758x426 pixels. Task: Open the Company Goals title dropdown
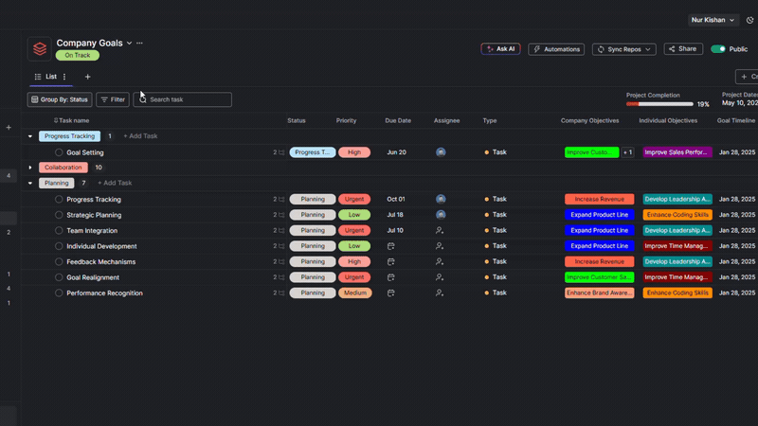[x=129, y=43]
